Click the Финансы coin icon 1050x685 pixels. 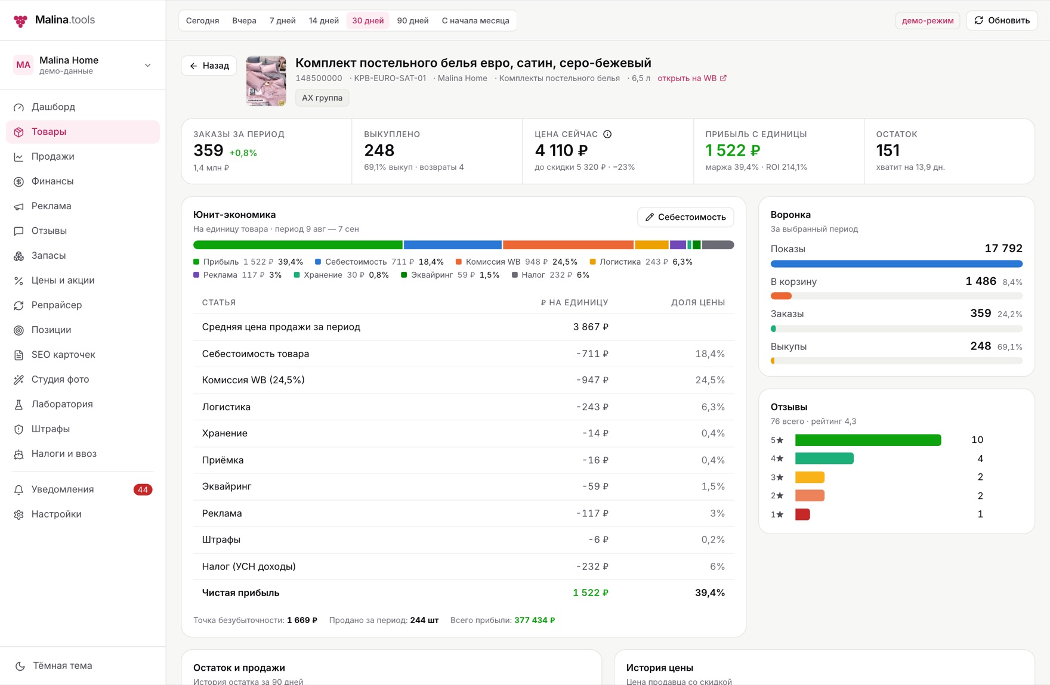click(x=19, y=181)
